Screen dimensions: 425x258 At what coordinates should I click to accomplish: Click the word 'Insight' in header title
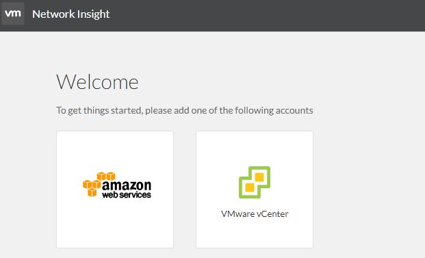point(93,14)
